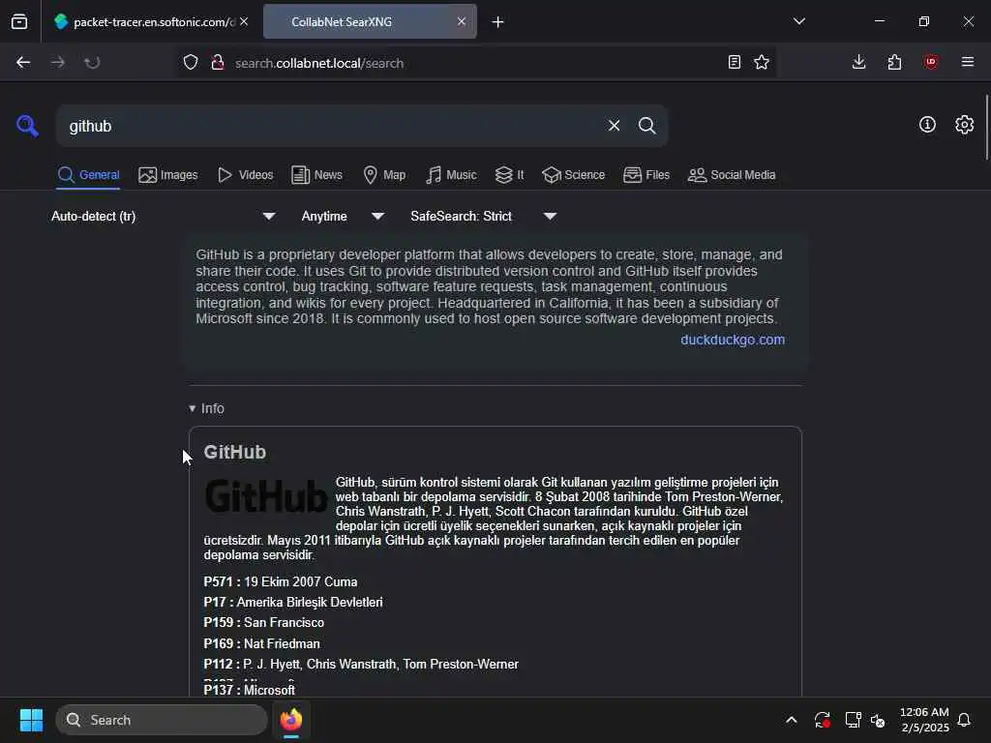The height and width of the screenshot is (743, 991).
Task: Open a new browser tab
Action: point(497,22)
